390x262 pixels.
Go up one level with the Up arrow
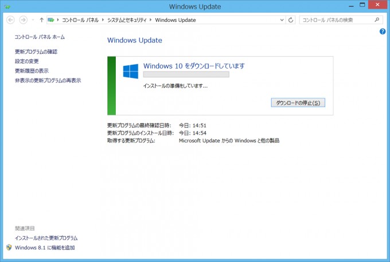coord(41,20)
